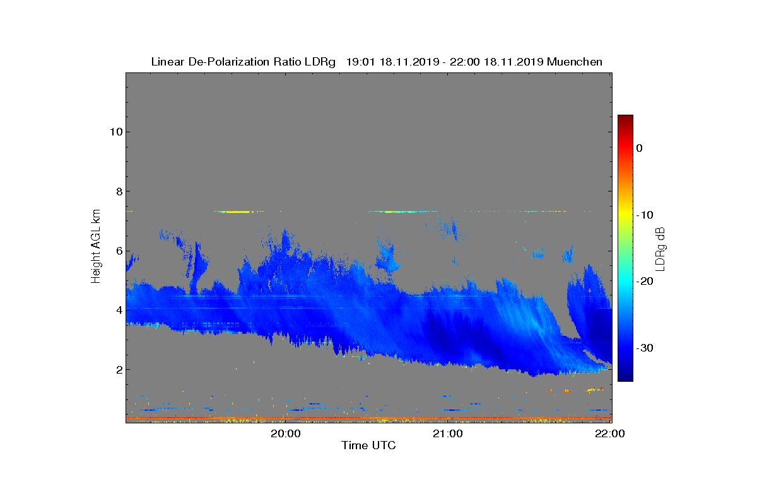Viewport: 757px width, 504px height.
Task: Click the red ground-clutter band near the plot bottom
Action: coord(368,418)
